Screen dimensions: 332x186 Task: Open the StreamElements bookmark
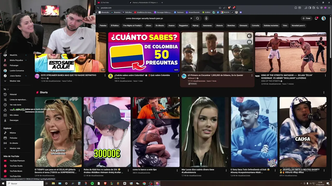(x=193, y=12)
